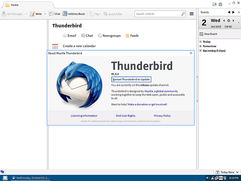
Task: Click the Oct 2019 date text
Action: pos(216,26)
